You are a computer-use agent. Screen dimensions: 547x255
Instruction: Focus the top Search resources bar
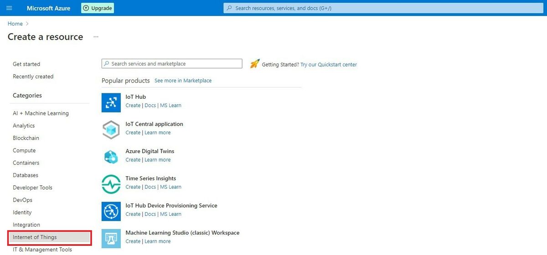pyautogui.click(x=383, y=8)
